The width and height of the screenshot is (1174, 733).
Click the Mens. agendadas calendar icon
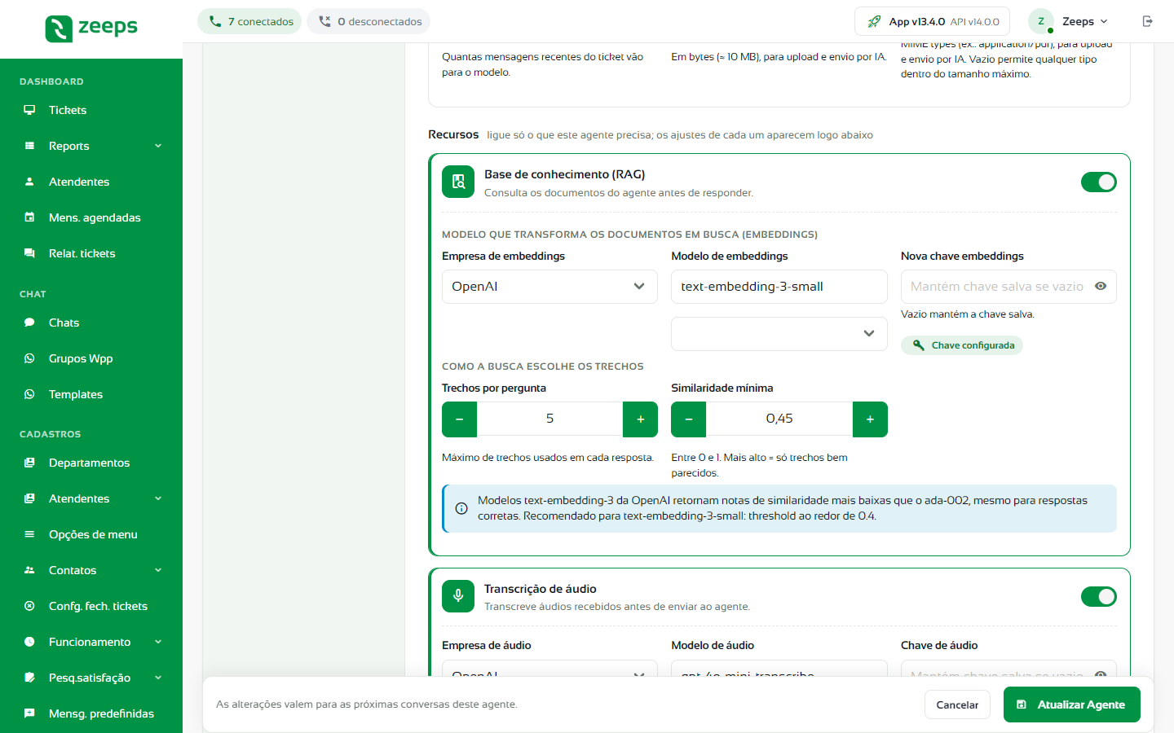click(29, 217)
